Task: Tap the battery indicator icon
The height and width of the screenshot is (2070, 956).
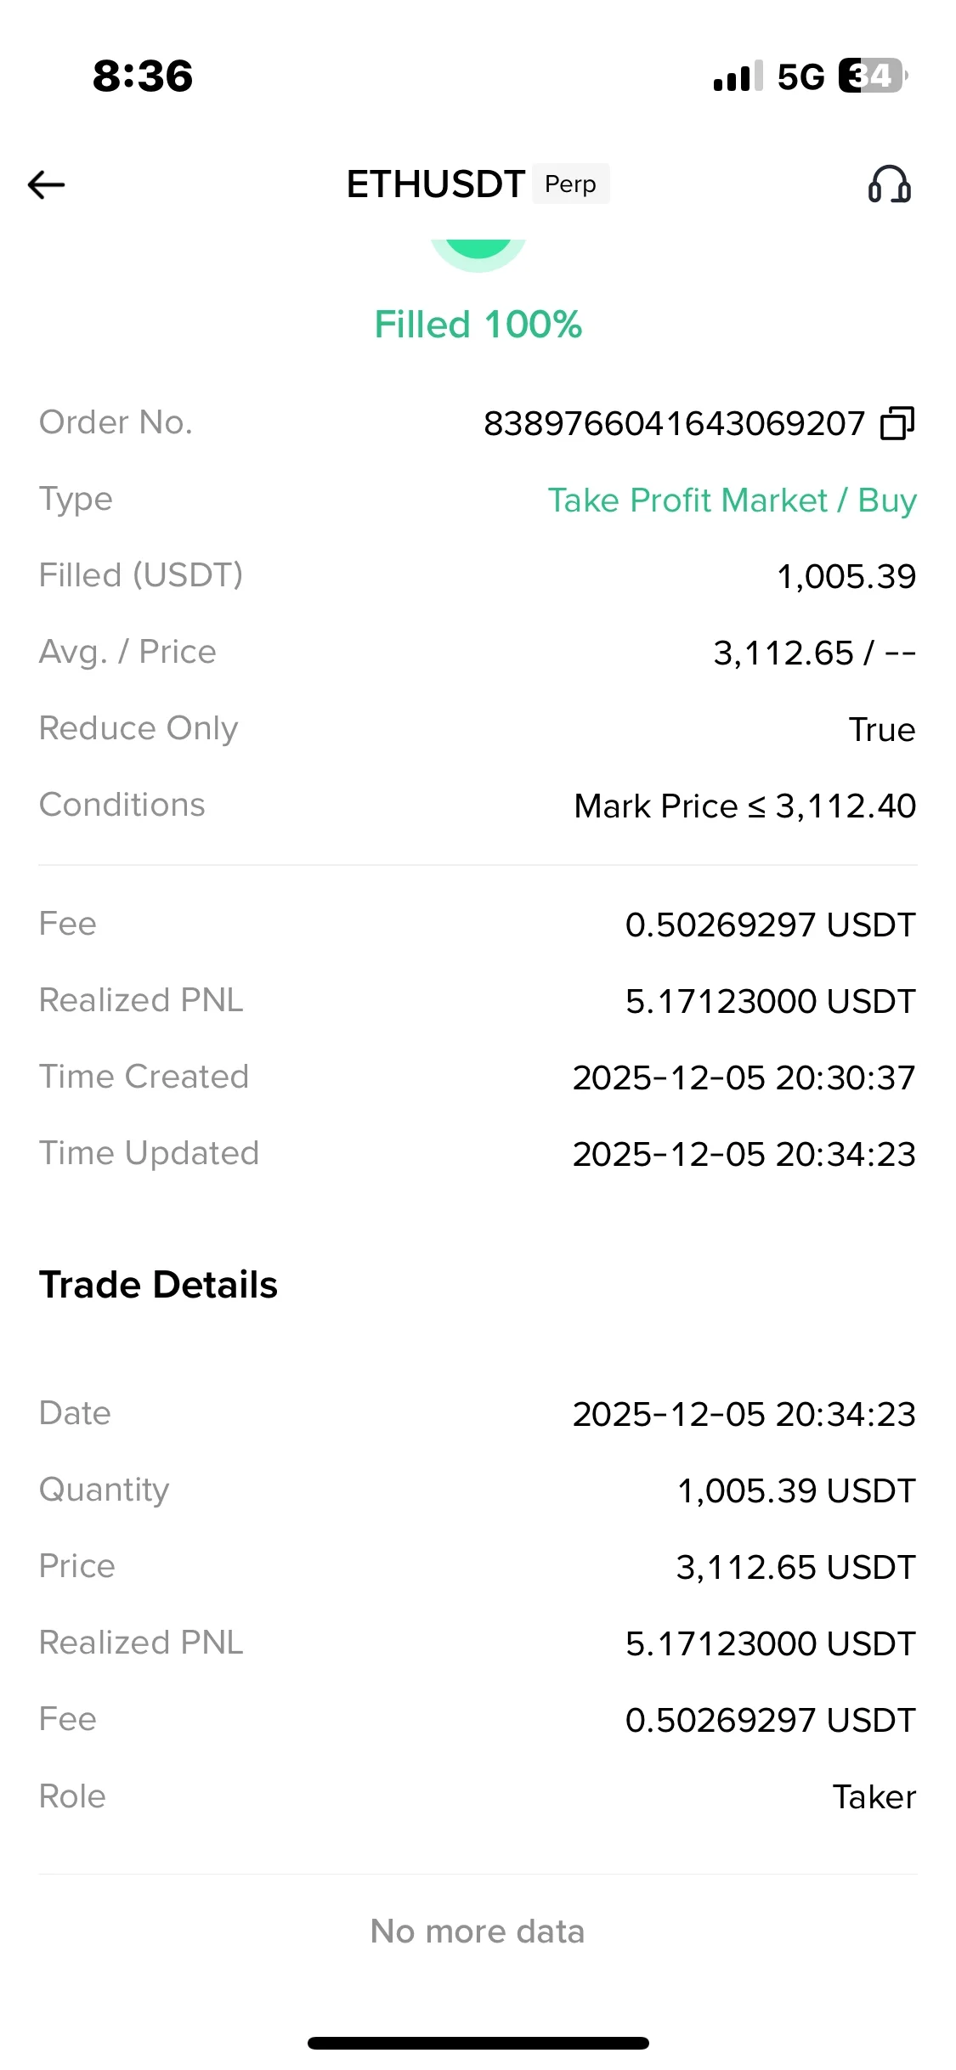Action: [872, 76]
